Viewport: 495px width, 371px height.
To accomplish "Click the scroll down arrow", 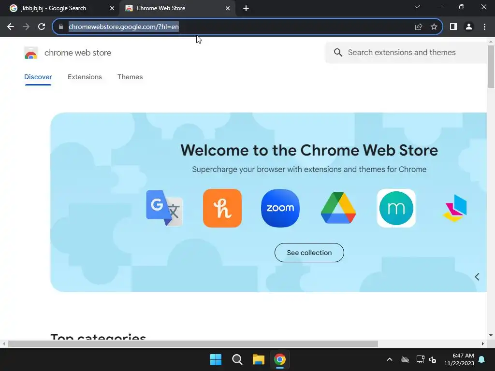I will point(491,335).
